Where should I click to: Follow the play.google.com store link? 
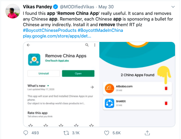click(57, 36)
